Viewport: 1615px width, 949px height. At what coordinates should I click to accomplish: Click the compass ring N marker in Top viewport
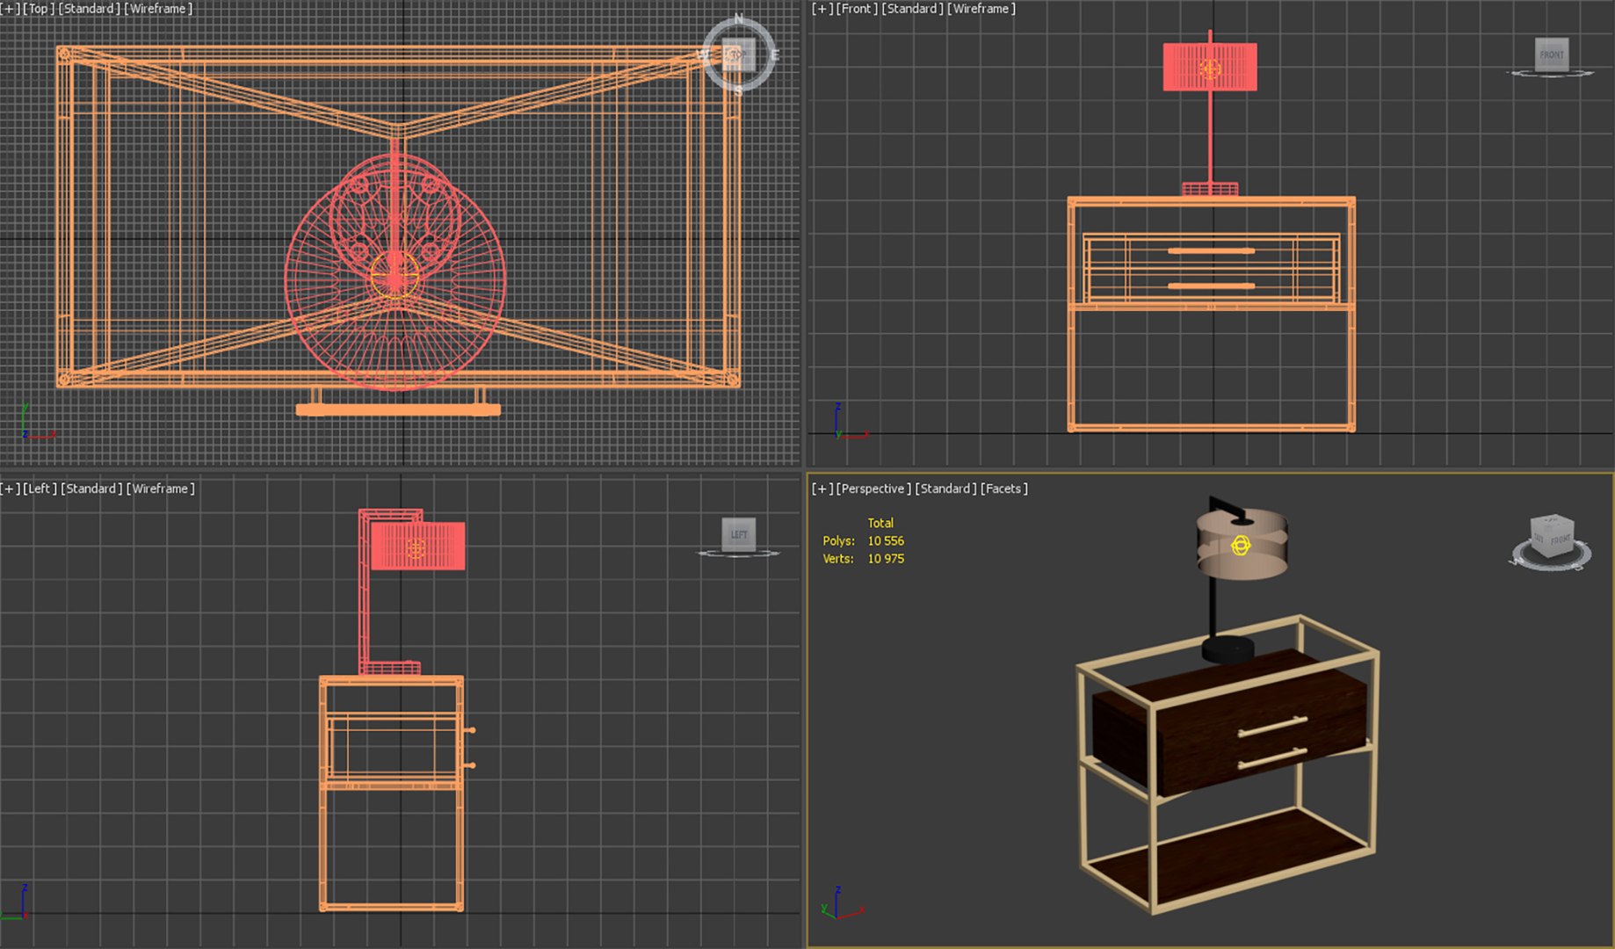(738, 18)
